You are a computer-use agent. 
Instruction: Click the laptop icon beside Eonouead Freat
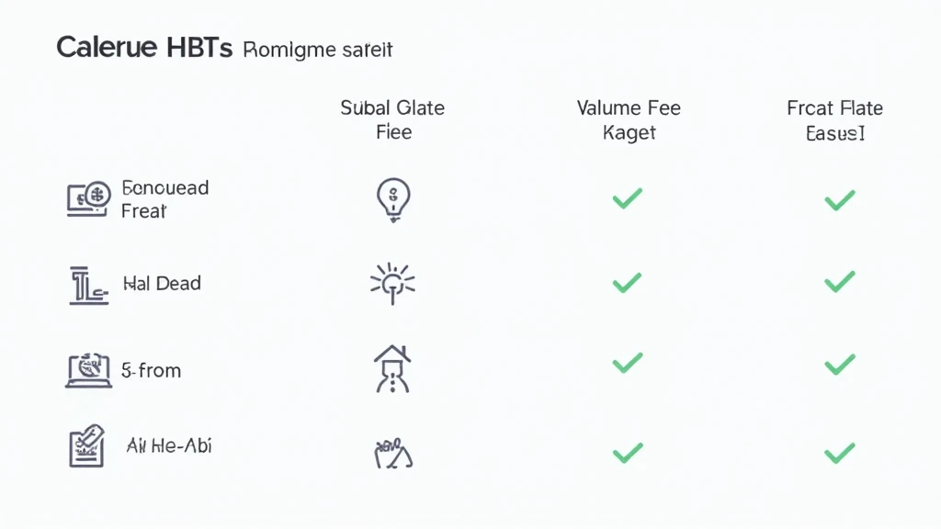click(x=88, y=198)
